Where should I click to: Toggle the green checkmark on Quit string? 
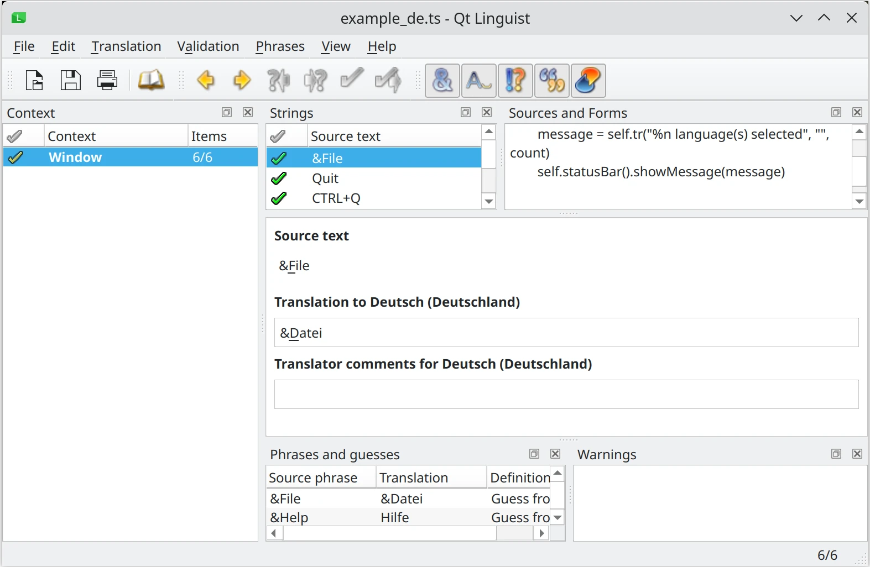279,179
